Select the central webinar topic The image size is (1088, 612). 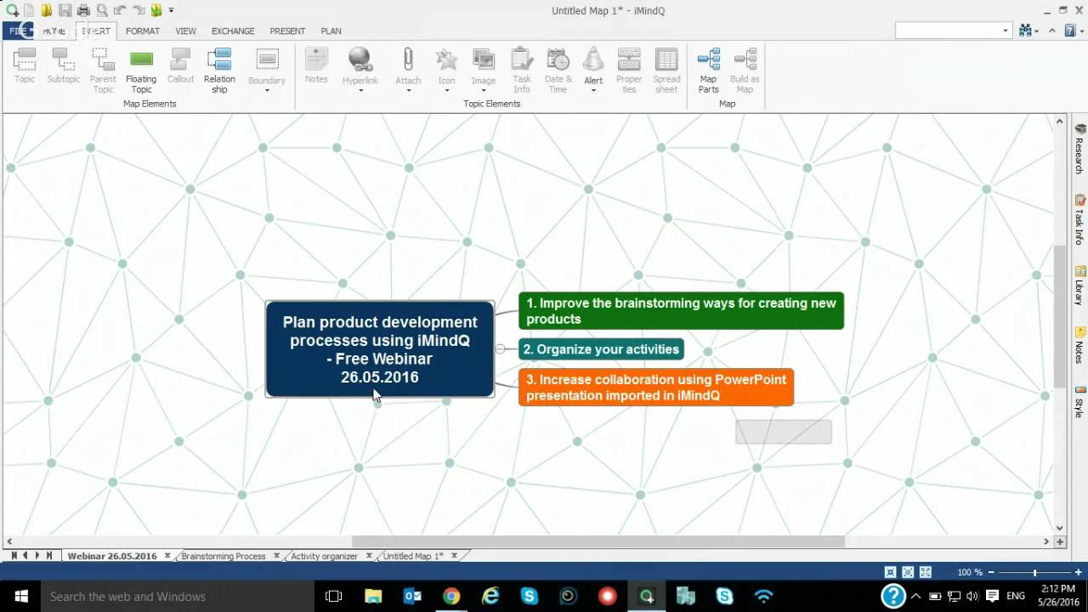click(380, 349)
